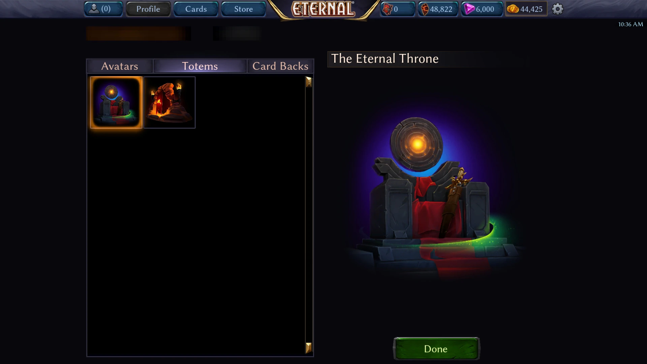
Task: Switch to the Totems tab
Action: [200, 66]
